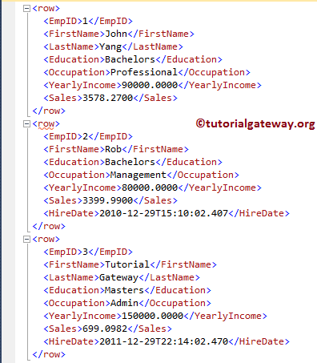Click the YearlyIncome value 80000.0000
The width and height of the screenshot is (317, 363).
tap(150, 188)
